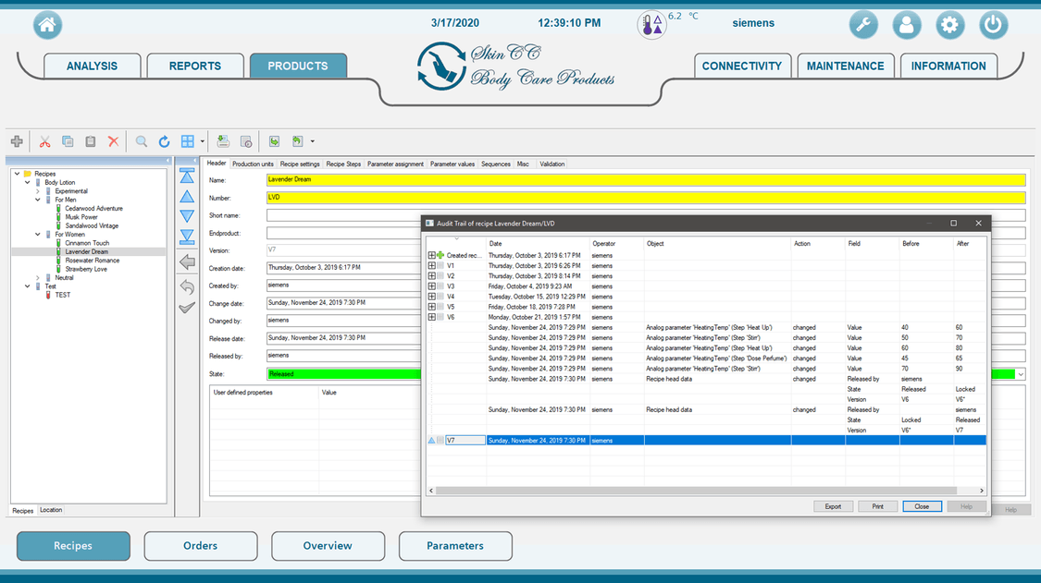The width and height of the screenshot is (1041, 583).
Task: Click the magnifier search toolbar icon
Action: tap(142, 141)
